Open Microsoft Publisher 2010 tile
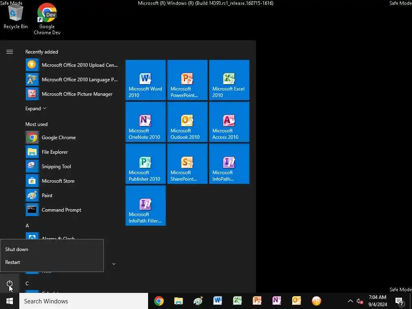 click(x=145, y=163)
